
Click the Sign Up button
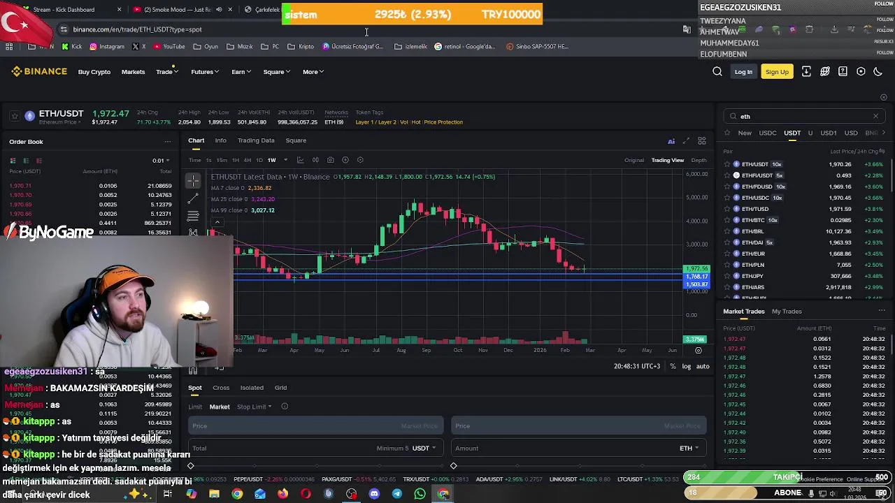[x=777, y=72]
